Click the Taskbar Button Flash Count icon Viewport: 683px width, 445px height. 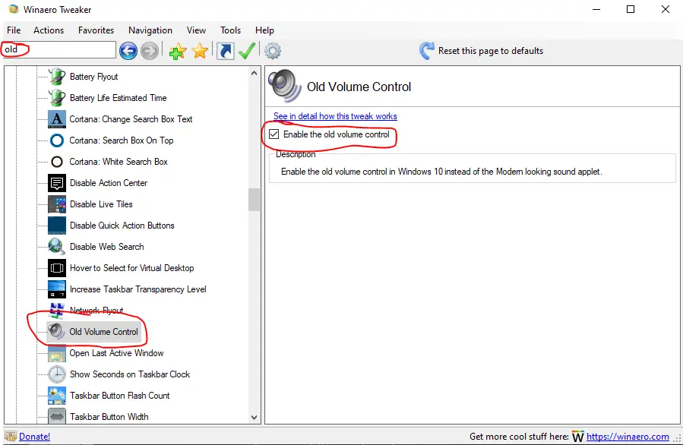coord(57,396)
